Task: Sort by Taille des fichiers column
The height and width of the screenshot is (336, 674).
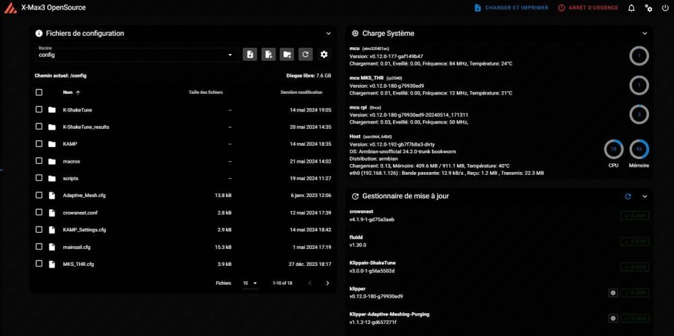Action: [x=206, y=92]
